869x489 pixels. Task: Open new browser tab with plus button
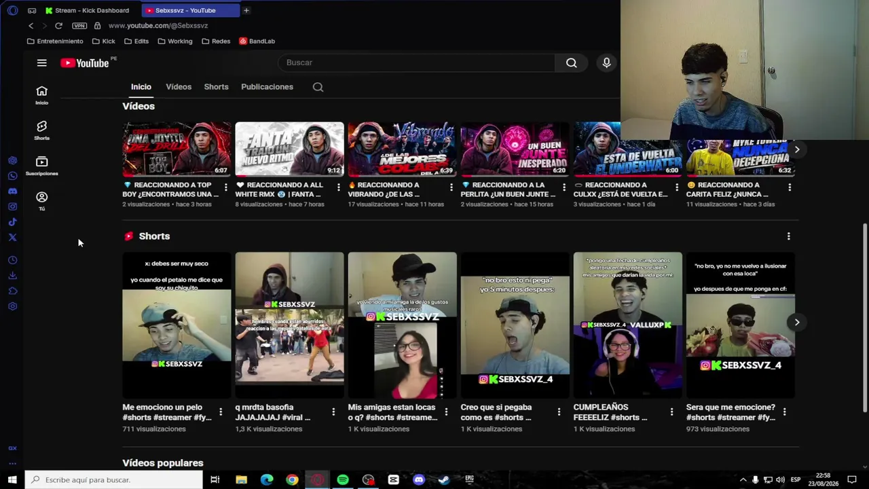click(x=246, y=10)
